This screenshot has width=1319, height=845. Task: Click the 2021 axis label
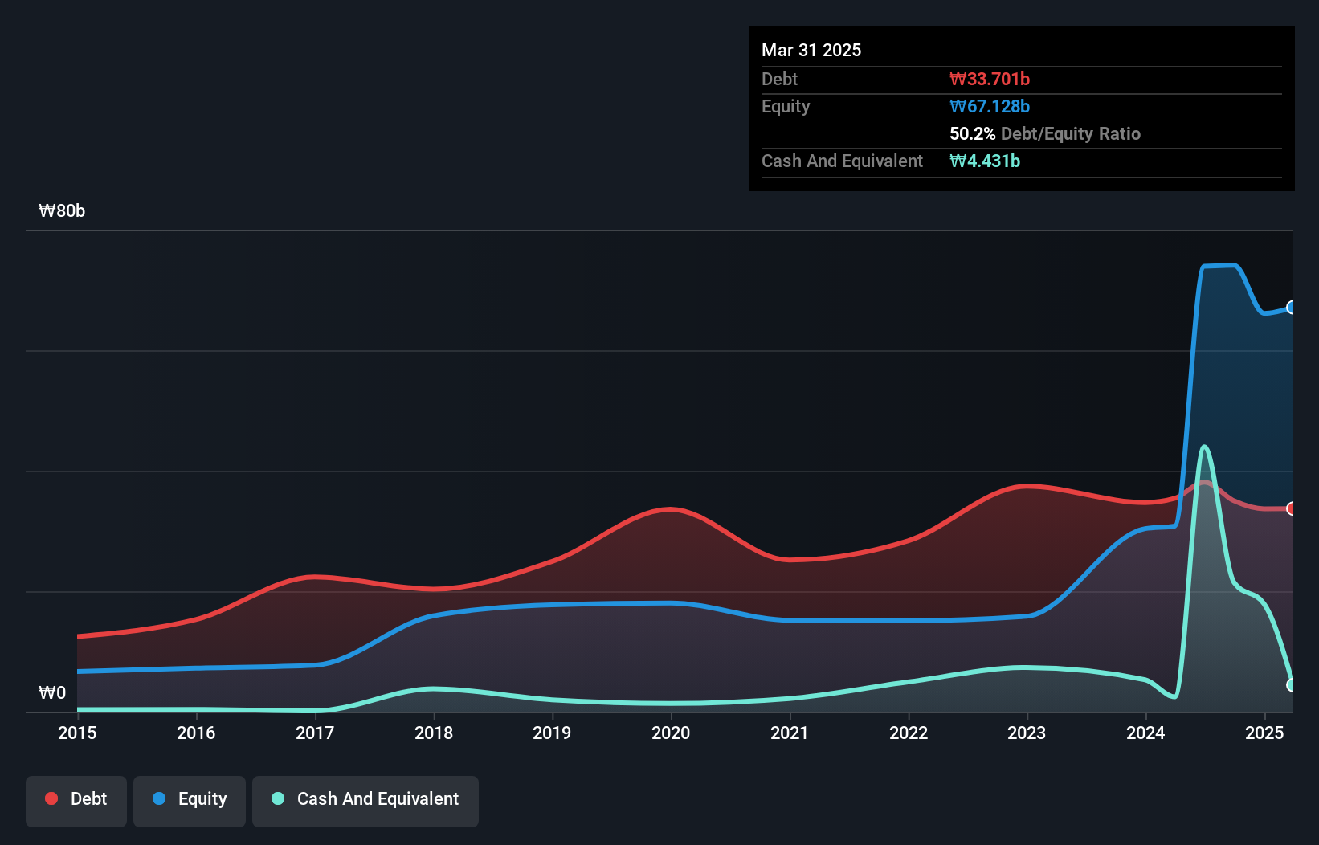(x=790, y=733)
